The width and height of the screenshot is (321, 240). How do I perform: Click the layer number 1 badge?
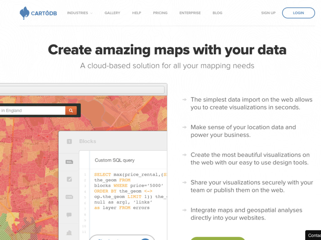[69, 142]
